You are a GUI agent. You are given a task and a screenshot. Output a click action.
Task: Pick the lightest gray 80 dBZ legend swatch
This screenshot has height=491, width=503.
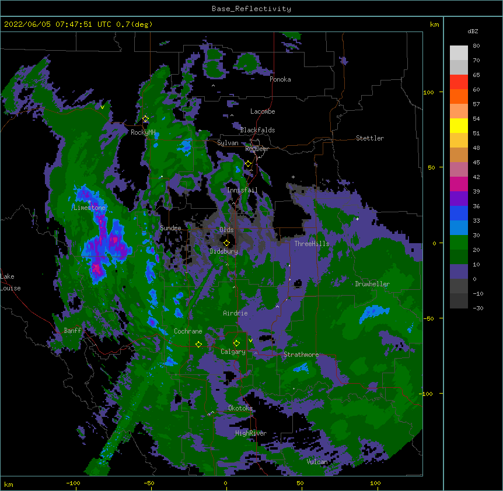coord(459,52)
